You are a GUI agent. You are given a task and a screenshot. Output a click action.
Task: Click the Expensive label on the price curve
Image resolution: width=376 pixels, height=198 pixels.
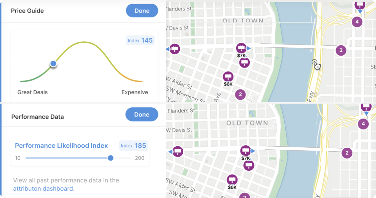coord(135,92)
